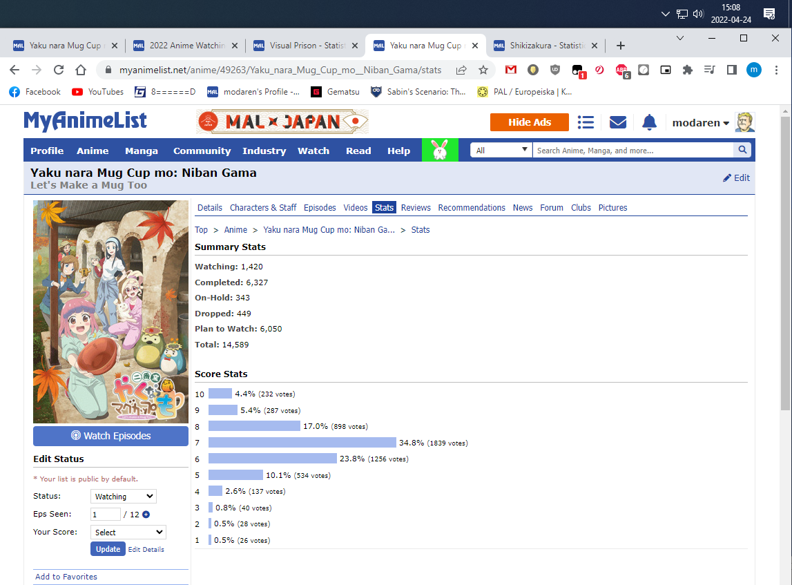Open the YouTubes bookmark
The image size is (792, 585).
coord(97,92)
